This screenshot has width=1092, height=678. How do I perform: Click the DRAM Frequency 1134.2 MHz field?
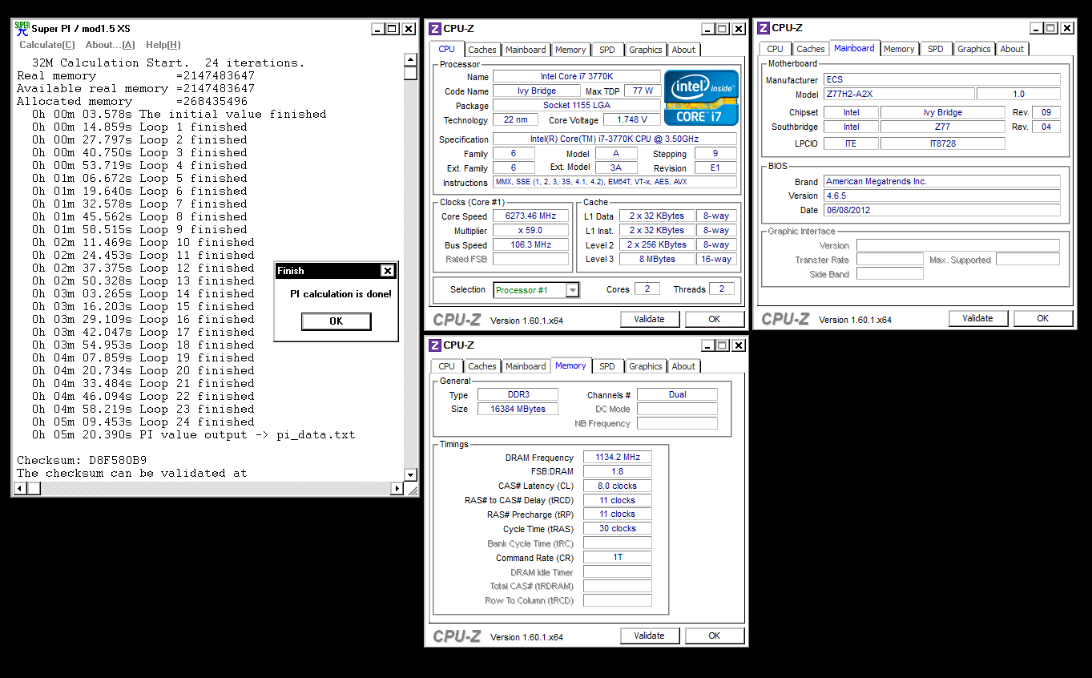coord(618,458)
